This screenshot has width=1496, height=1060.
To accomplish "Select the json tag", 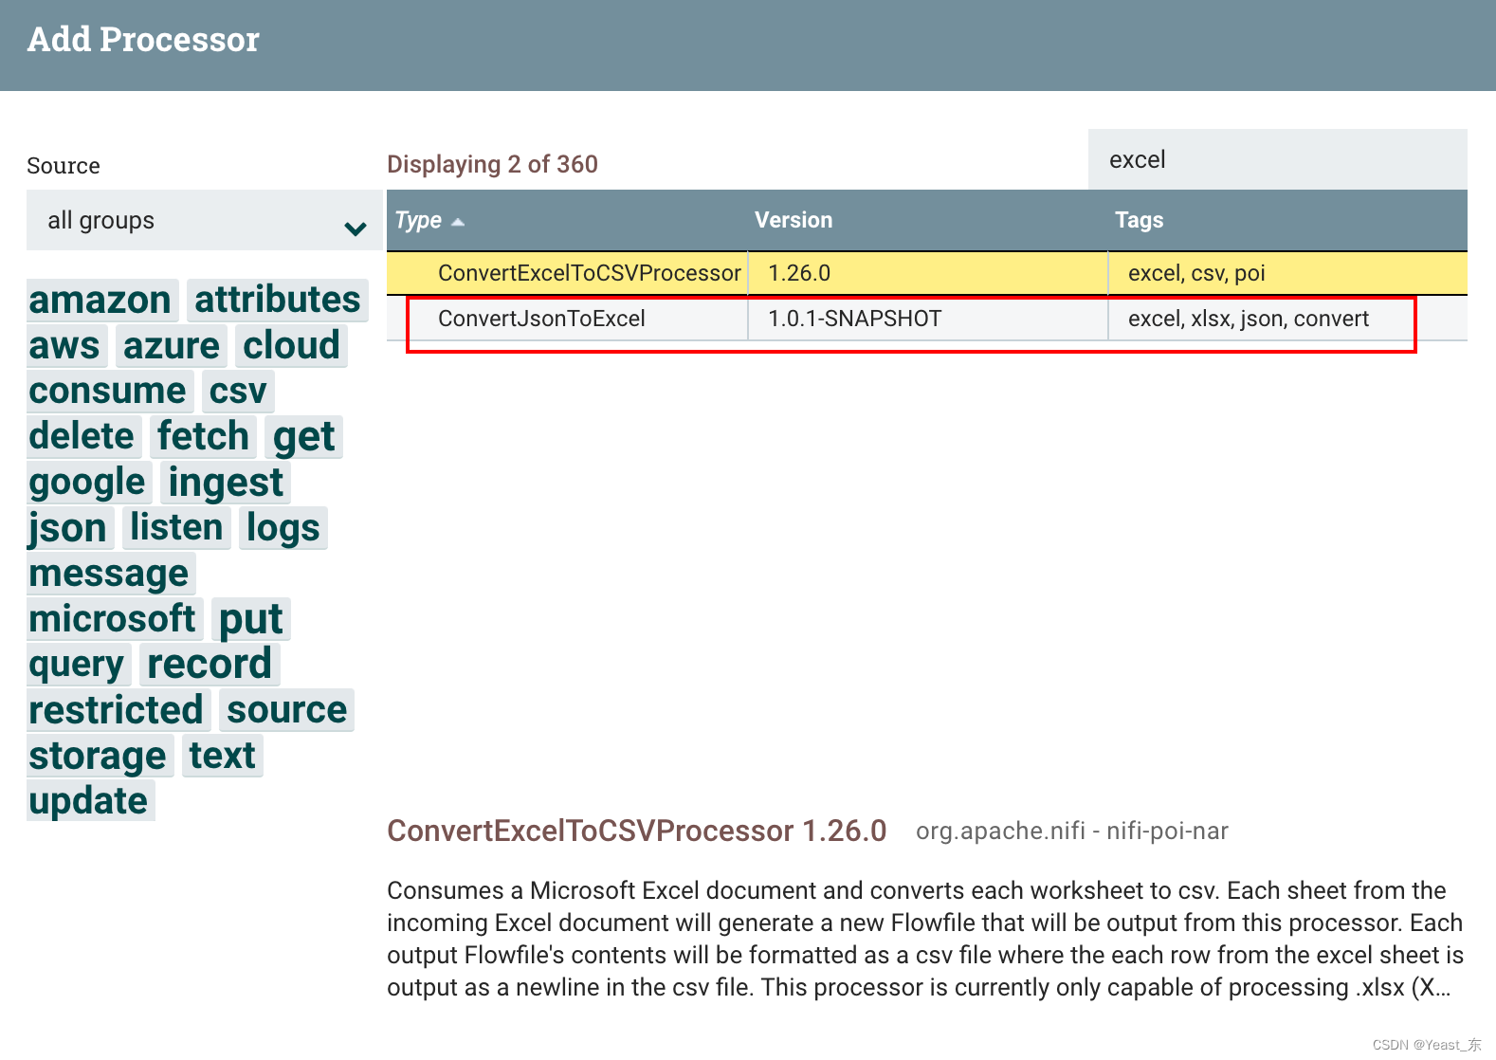I will [x=68, y=528].
